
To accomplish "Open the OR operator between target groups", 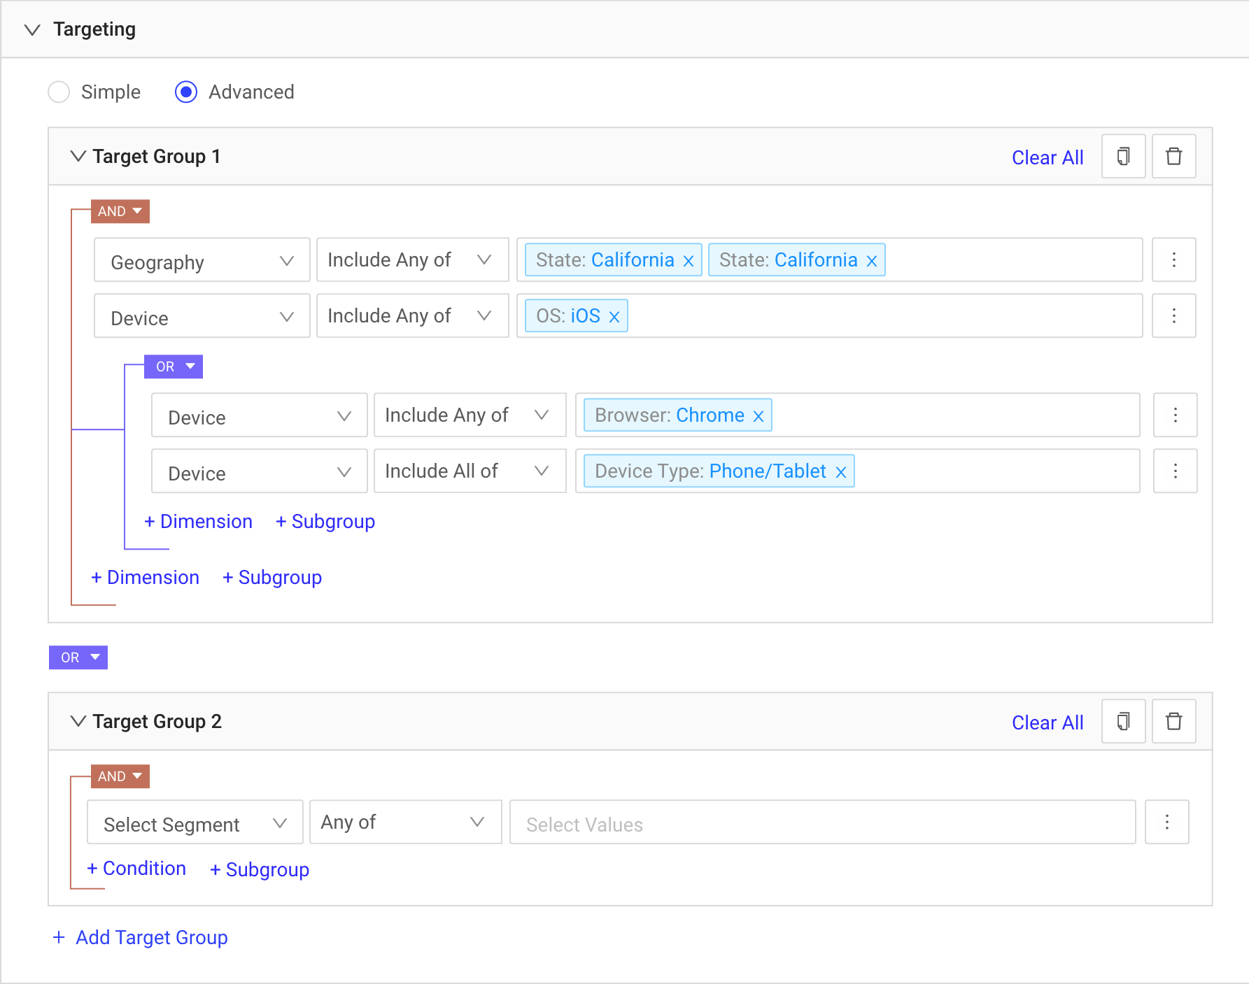I will [78, 657].
